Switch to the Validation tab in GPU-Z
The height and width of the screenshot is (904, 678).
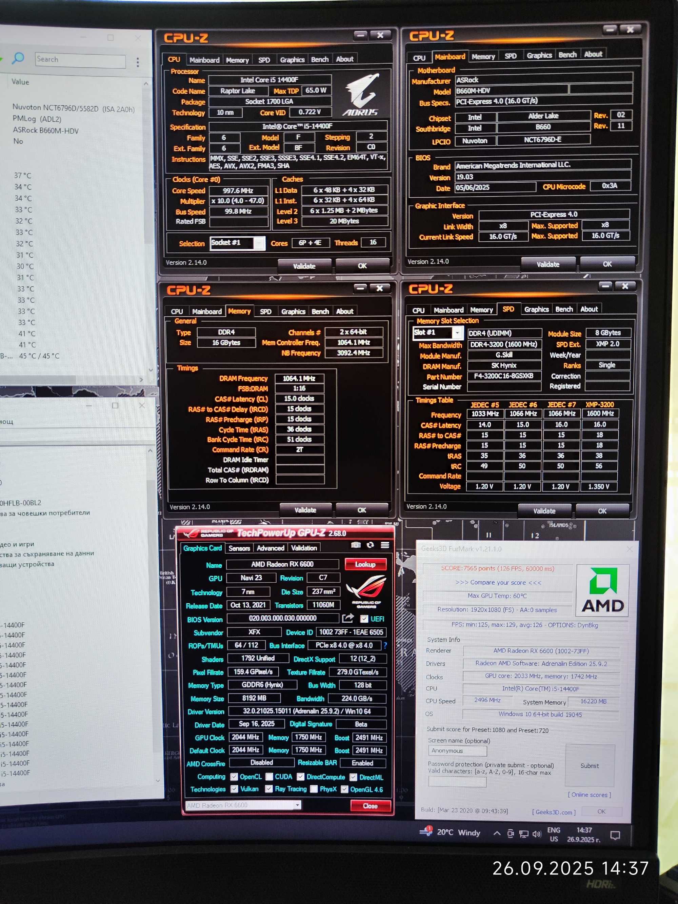304,548
